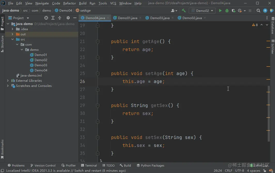Start debugging with the bug icon
The width and height of the screenshot is (275, 173).
coord(227,11)
